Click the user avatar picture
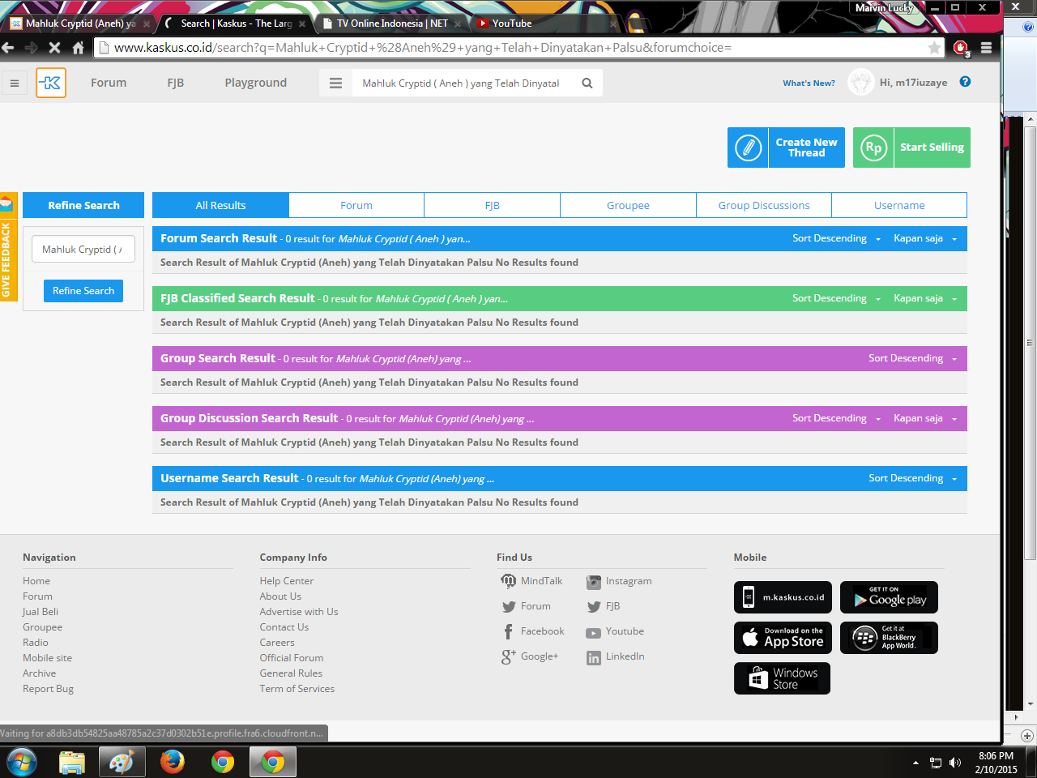Image resolution: width=1037 pixels, height=778 pixels. 860,82
